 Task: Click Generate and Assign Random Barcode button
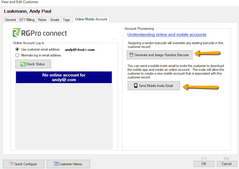tap(160, 55)
